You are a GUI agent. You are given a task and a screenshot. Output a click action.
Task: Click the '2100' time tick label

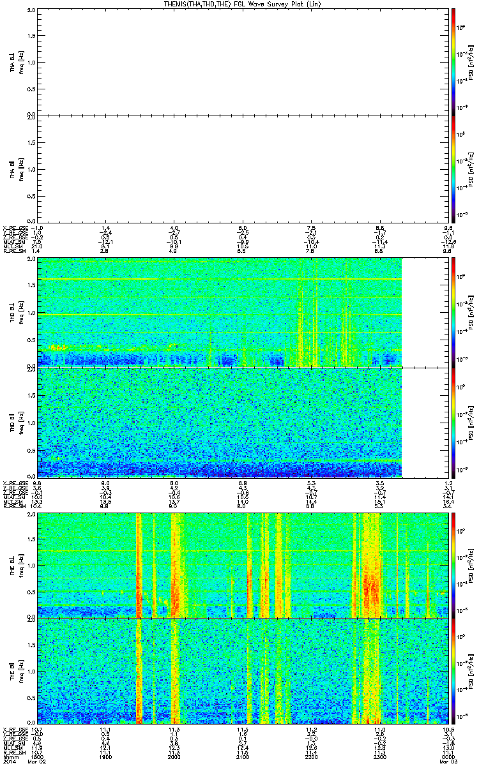pyautogui.click(x=242, y=756)
